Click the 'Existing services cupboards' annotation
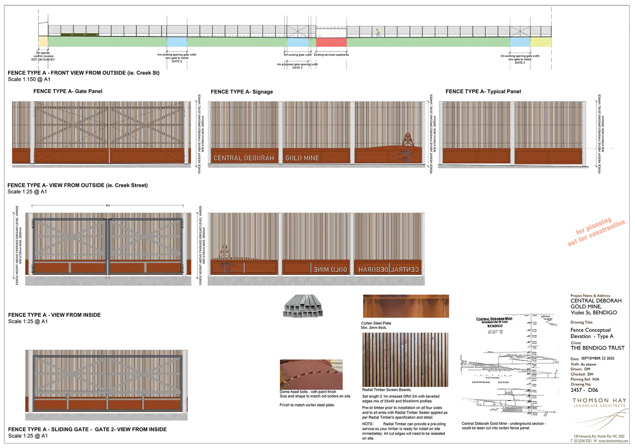This screenshot has width=635, height=448. click(331, 55)
